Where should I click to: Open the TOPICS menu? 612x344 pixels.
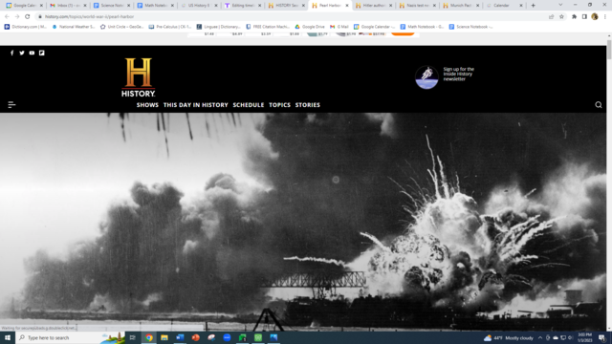(x=279, y=105)
